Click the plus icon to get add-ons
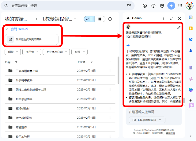 click(190, 101)
